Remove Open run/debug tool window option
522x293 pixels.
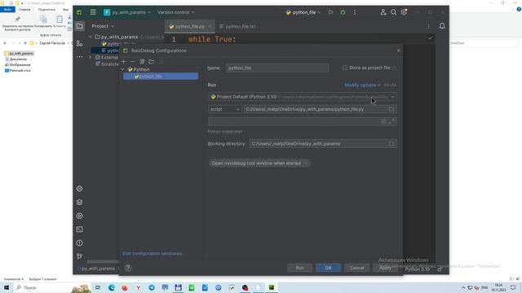click(306, 163)
